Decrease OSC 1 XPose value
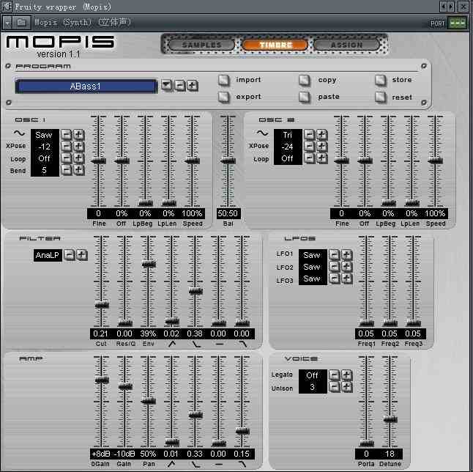473x472 pixels. tap(67, 147)
